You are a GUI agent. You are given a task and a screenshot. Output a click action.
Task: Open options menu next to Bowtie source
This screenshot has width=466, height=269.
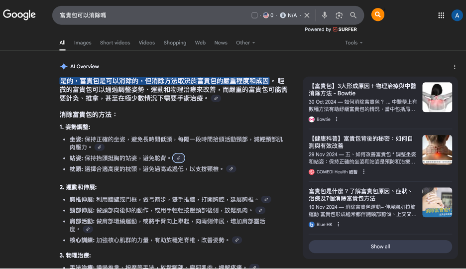point(337,120)
